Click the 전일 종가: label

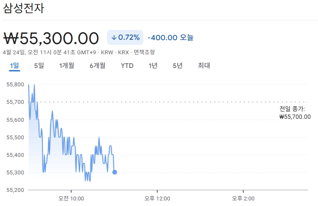click(292, 109)
